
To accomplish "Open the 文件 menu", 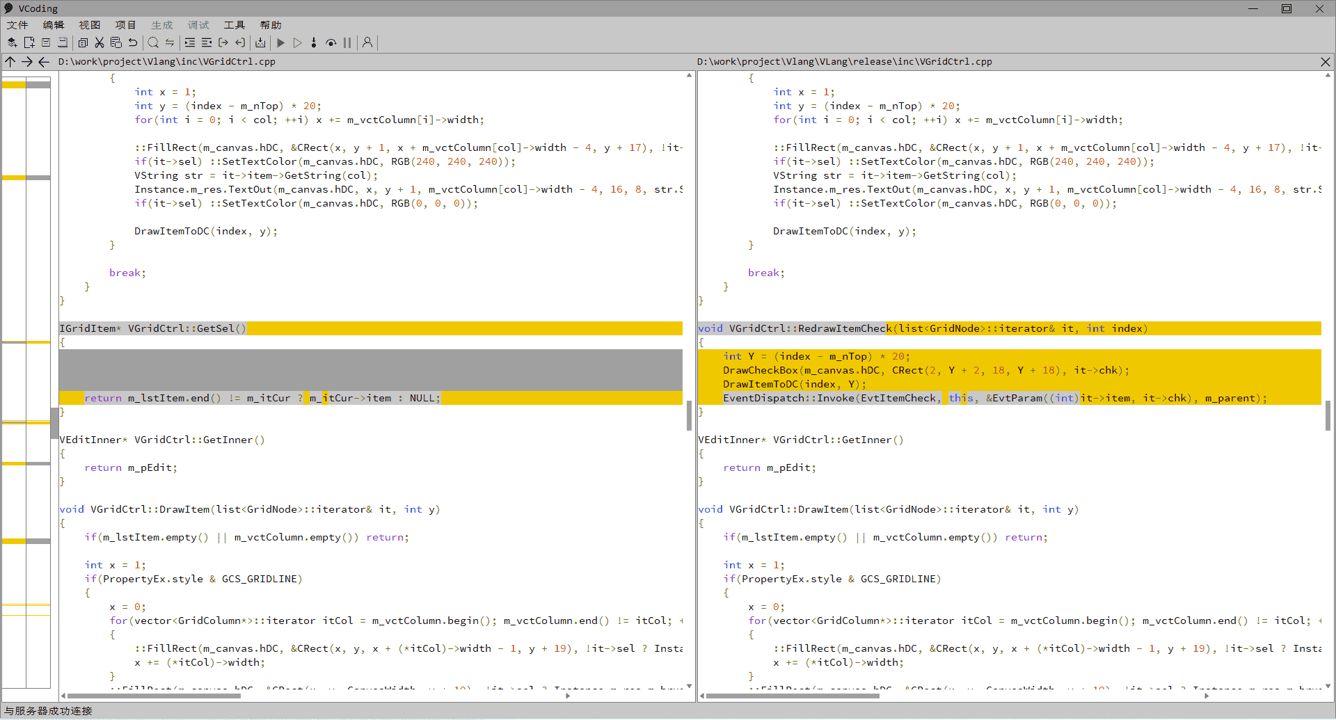I will tap(17, 25).
